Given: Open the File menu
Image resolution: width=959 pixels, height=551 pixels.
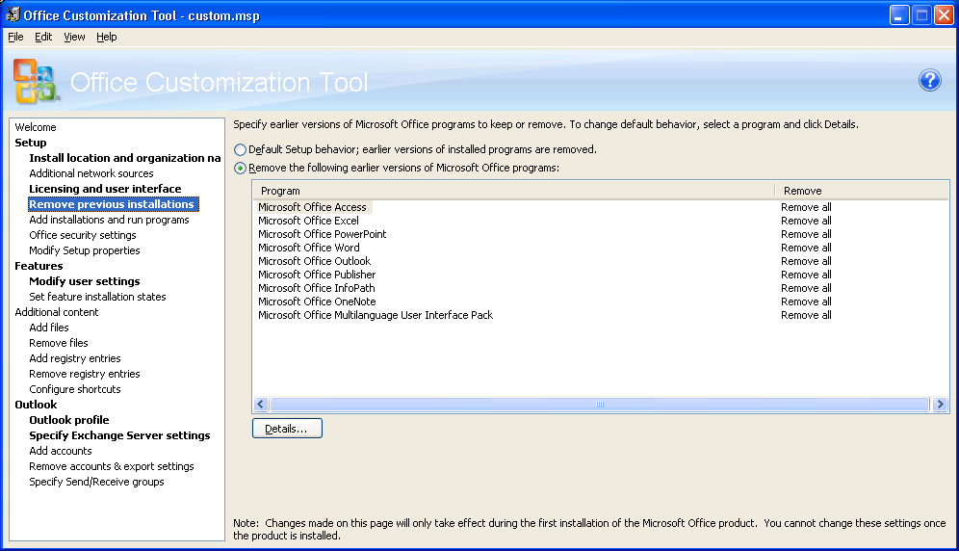Looking at the screenshot, I should pyautogui.click(x=15, y=37).
